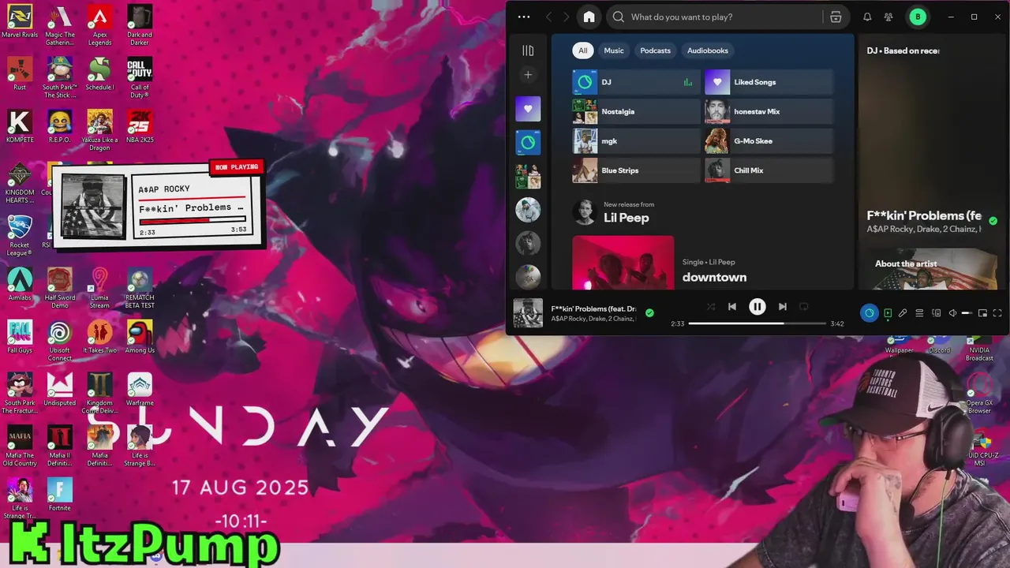The height and width of the screenshot is (568, 1010).
Task: Select Rust desktop icon
Action: pyautogui.click(x=20, y=73)
